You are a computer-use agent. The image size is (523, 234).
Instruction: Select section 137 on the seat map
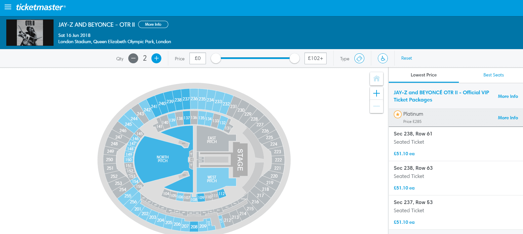187,118
